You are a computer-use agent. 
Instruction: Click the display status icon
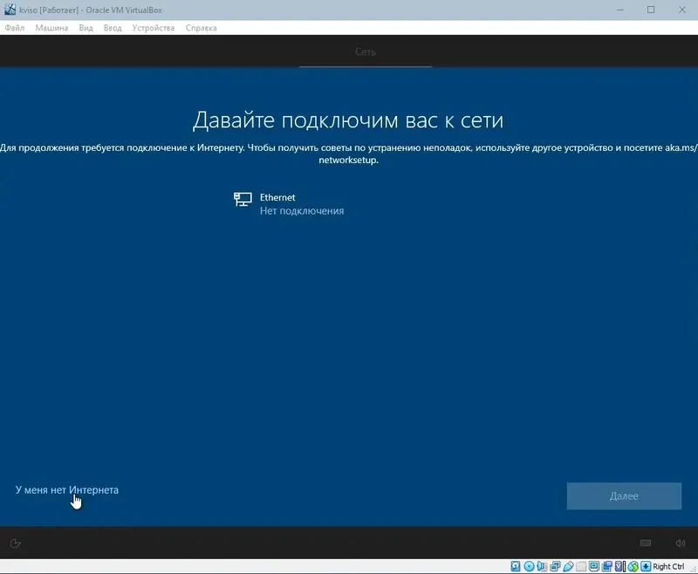595,566
